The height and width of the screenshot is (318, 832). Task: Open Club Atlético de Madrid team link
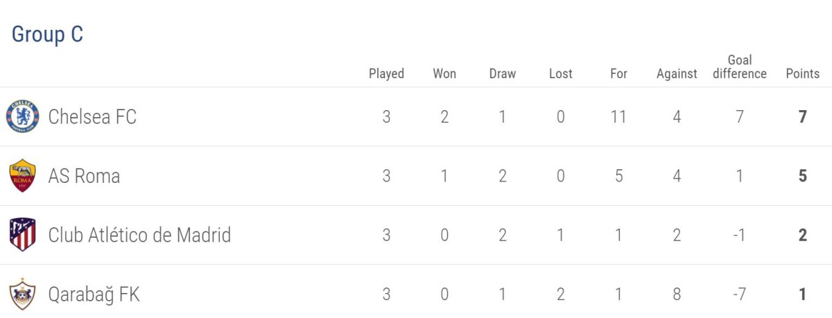coord(139,235)
